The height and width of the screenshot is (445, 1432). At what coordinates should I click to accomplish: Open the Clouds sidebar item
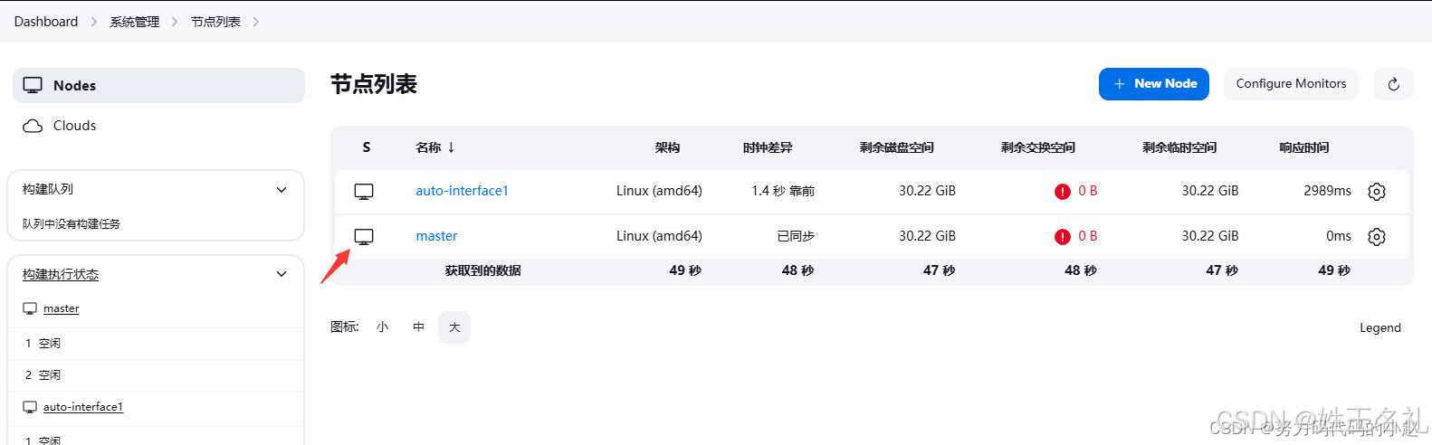click(158, 126)
